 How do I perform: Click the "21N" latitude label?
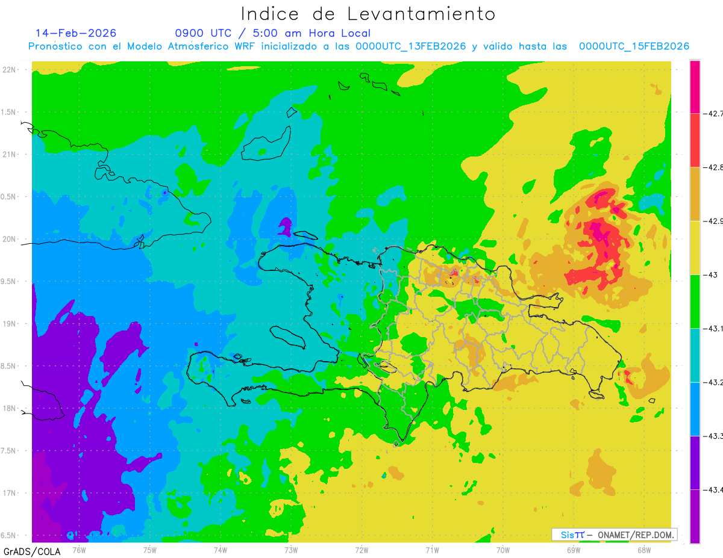[x=10, y=154]
